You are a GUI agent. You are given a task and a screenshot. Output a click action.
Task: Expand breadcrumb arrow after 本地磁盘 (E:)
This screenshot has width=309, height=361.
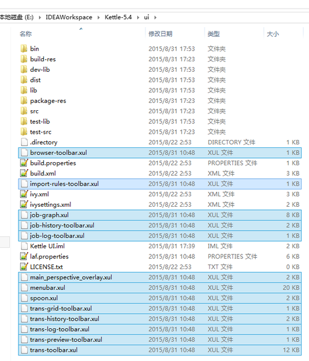tap(40, 17)
